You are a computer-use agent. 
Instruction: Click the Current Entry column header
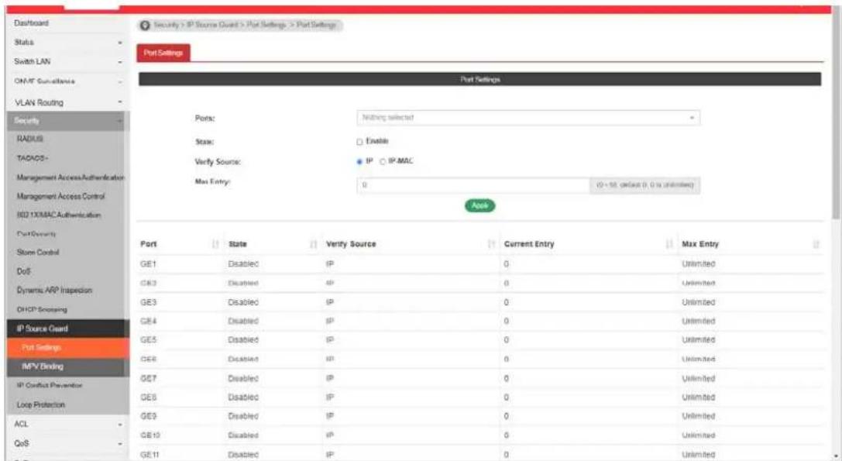pos(529,244)
